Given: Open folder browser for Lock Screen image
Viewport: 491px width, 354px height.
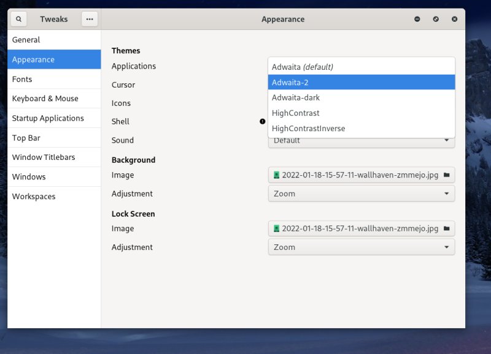Looking at the screenshot, I should tap(447, 228).
